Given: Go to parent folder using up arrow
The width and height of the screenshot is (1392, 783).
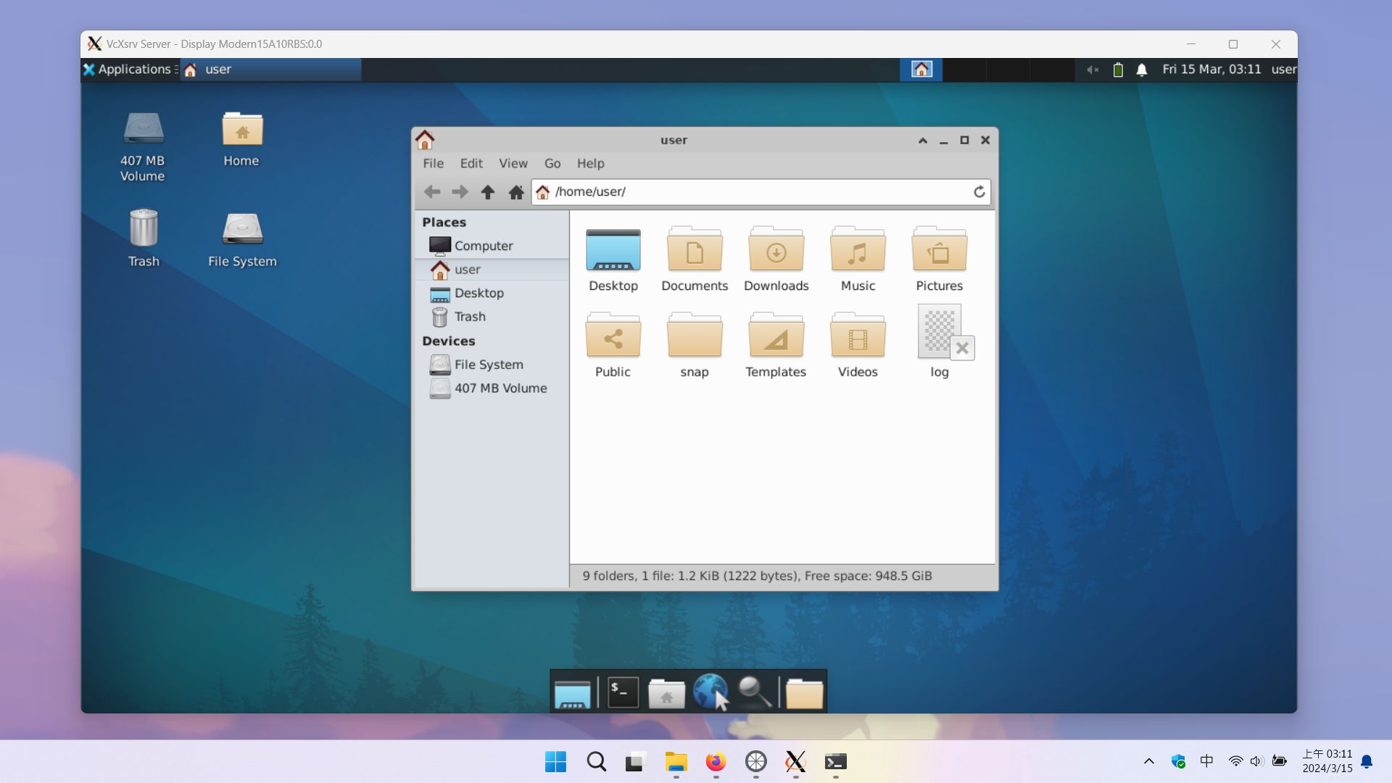Looking at the screenshot, I should tap(488, 192).
